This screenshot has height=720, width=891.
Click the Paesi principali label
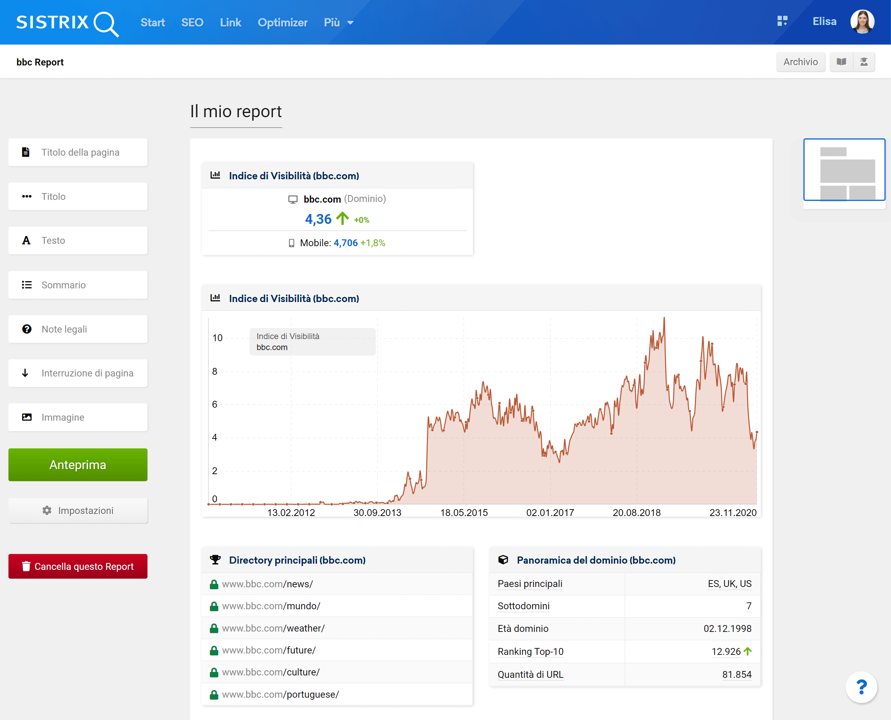click(x=530, y=584)
